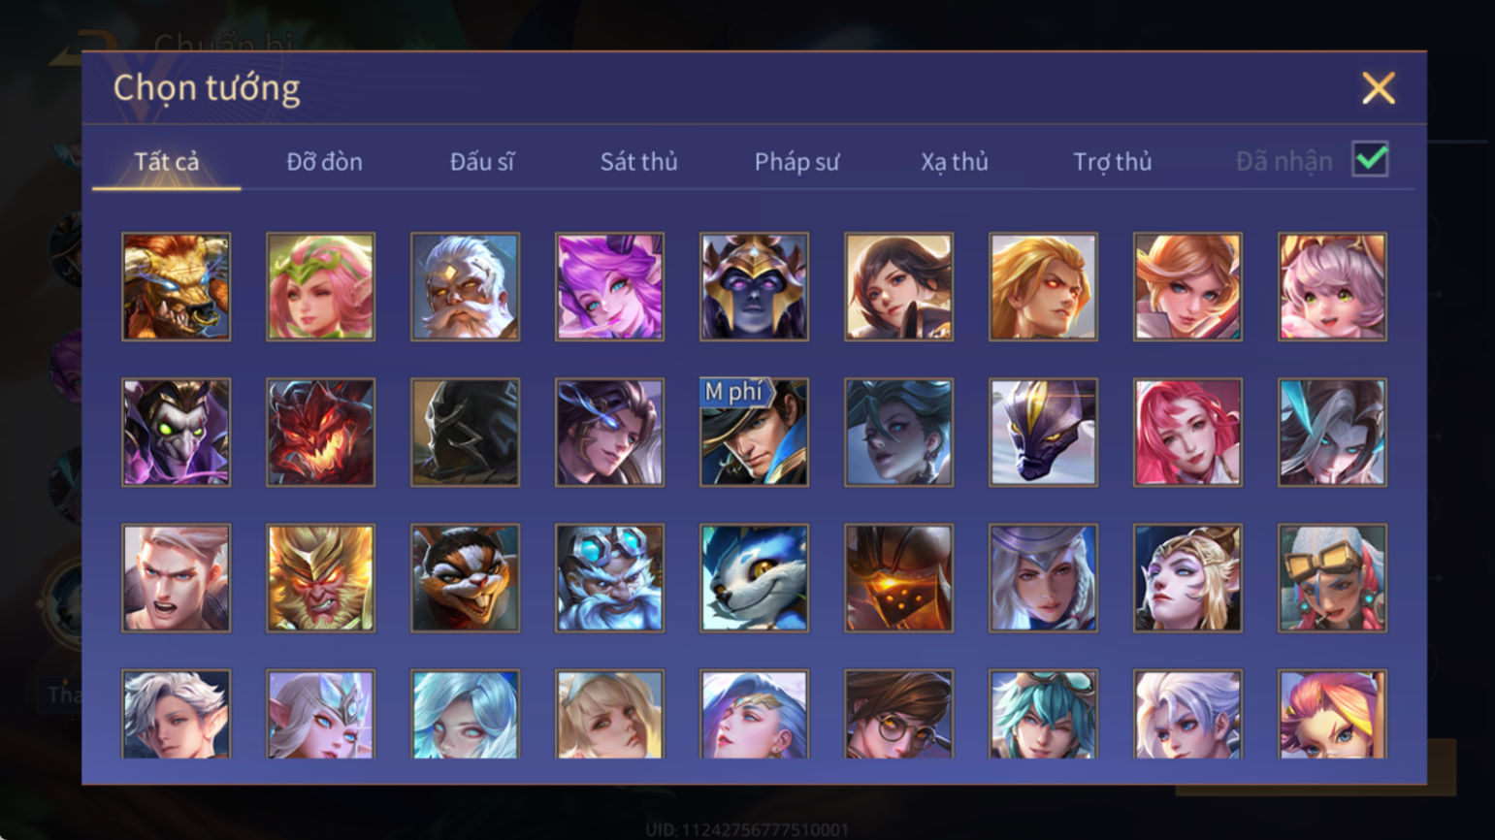Choose the raccoon hero portrait

pyautogui.click(x=465, y=578)
